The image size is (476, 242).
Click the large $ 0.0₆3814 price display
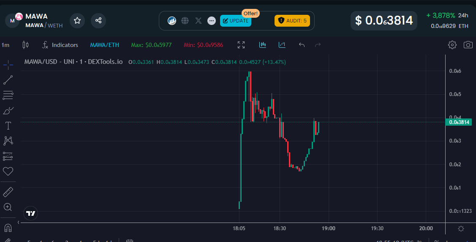click(x=384, y=21)
